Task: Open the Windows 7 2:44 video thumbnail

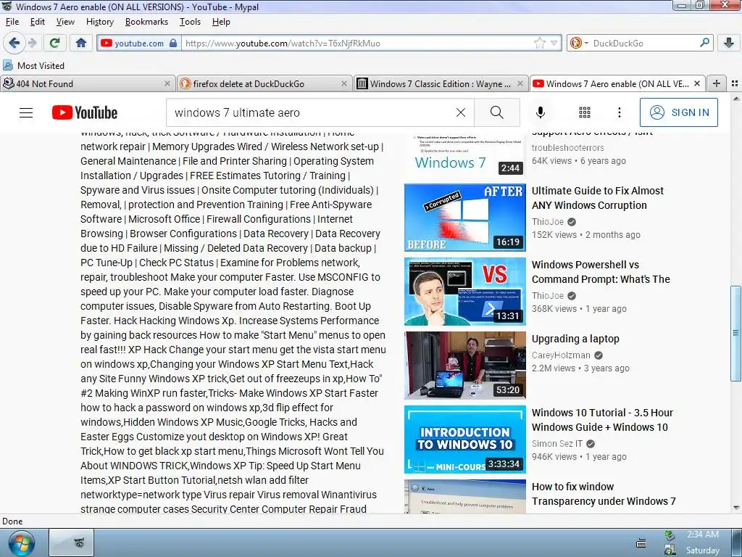Action: coord(464,154)
